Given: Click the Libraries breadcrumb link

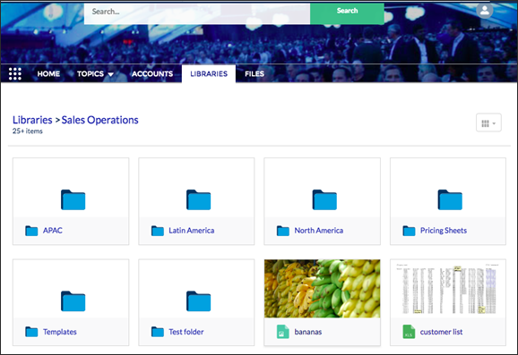Looking at the screenshot, I should (32, 120).
